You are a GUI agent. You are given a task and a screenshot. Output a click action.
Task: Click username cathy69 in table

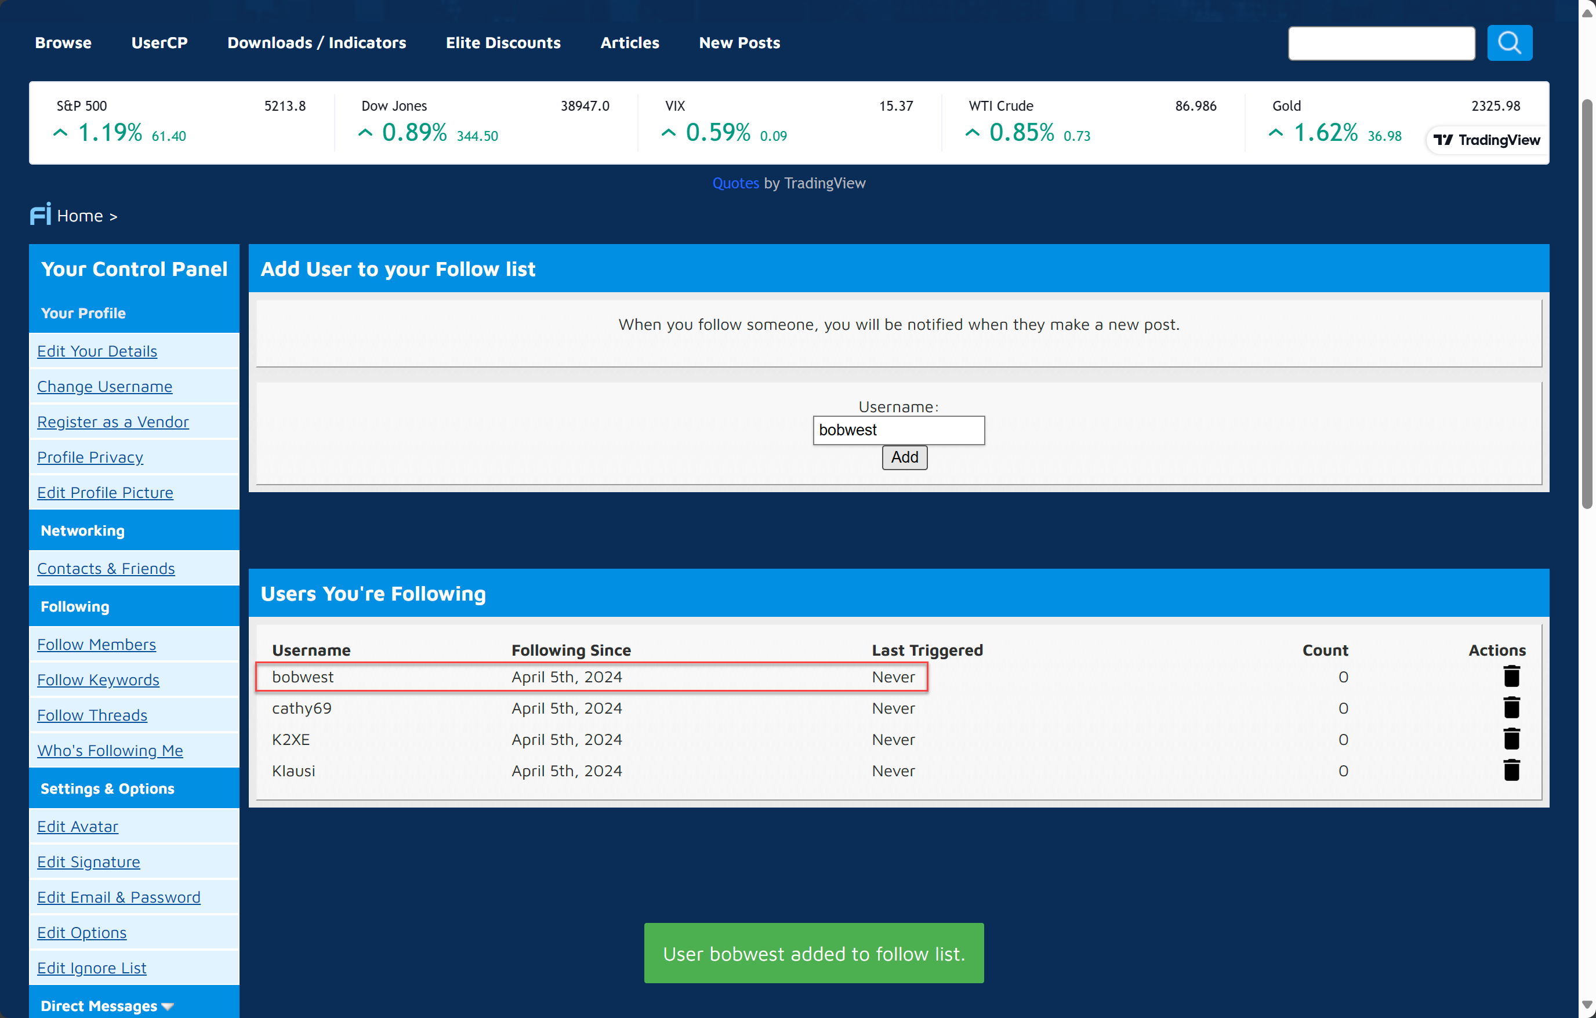(x=302, y=708)
